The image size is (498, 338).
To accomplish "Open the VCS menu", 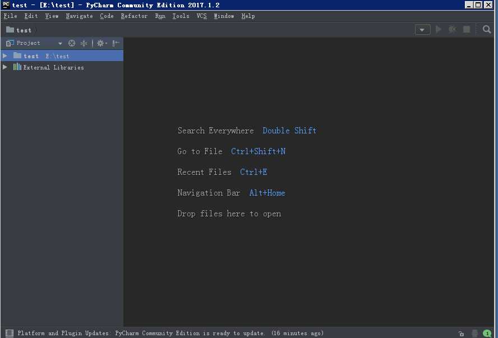I will (x=201, y=16).
